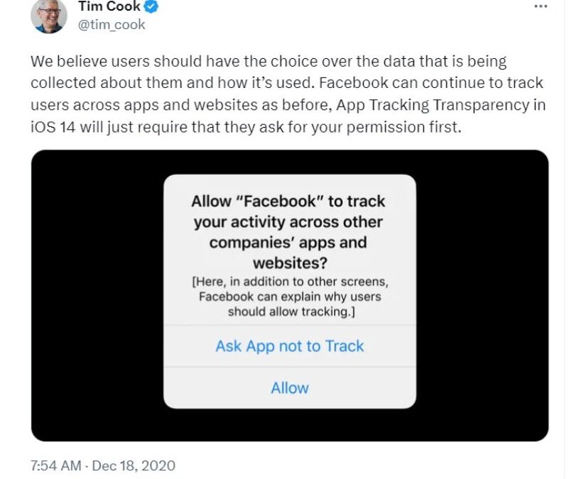Click the bold 'Allow "Facebook" to track' heading
586x479 pixels.
click(x=288, y=202)
